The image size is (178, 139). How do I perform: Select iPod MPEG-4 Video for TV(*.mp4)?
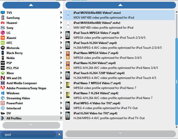[119, 105]
